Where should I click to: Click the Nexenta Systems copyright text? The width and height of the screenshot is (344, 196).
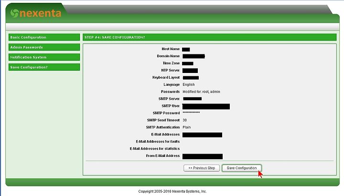pos(172,191)
